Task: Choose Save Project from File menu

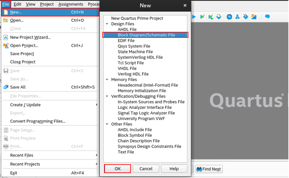Action: pos(50,54)
